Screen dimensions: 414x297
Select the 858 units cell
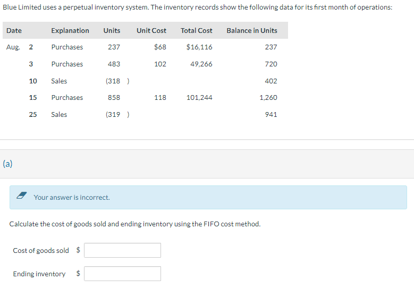[x=114, y=97]
